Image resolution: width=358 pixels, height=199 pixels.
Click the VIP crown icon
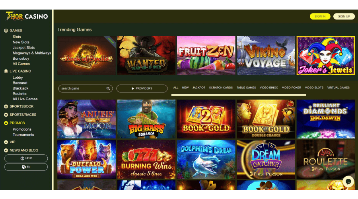(x=6, y=142)
